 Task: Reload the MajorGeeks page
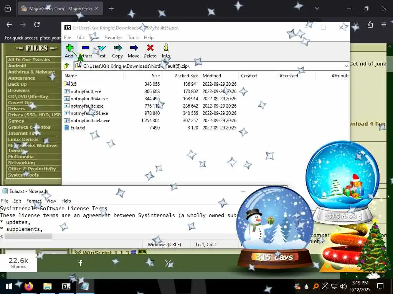pyautogui.click(x=37, y=24)
